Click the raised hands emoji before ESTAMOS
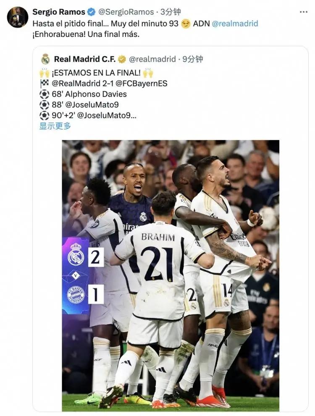The width and height of the screenshot is (315, 416). pyautogui.click(x=45, y=73)
